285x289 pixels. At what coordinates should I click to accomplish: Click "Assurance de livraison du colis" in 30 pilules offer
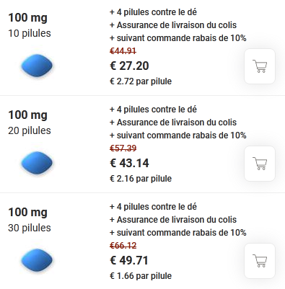(177, 220)
